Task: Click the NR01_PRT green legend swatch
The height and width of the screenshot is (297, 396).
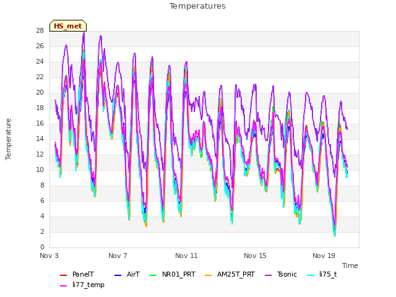Action: point(153,275)
